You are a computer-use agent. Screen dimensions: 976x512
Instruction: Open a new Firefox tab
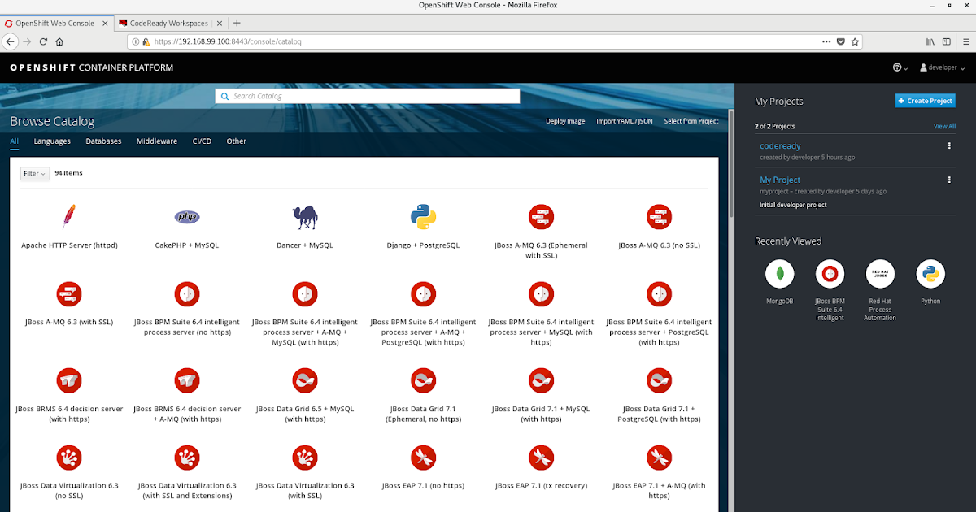point(237,23)
